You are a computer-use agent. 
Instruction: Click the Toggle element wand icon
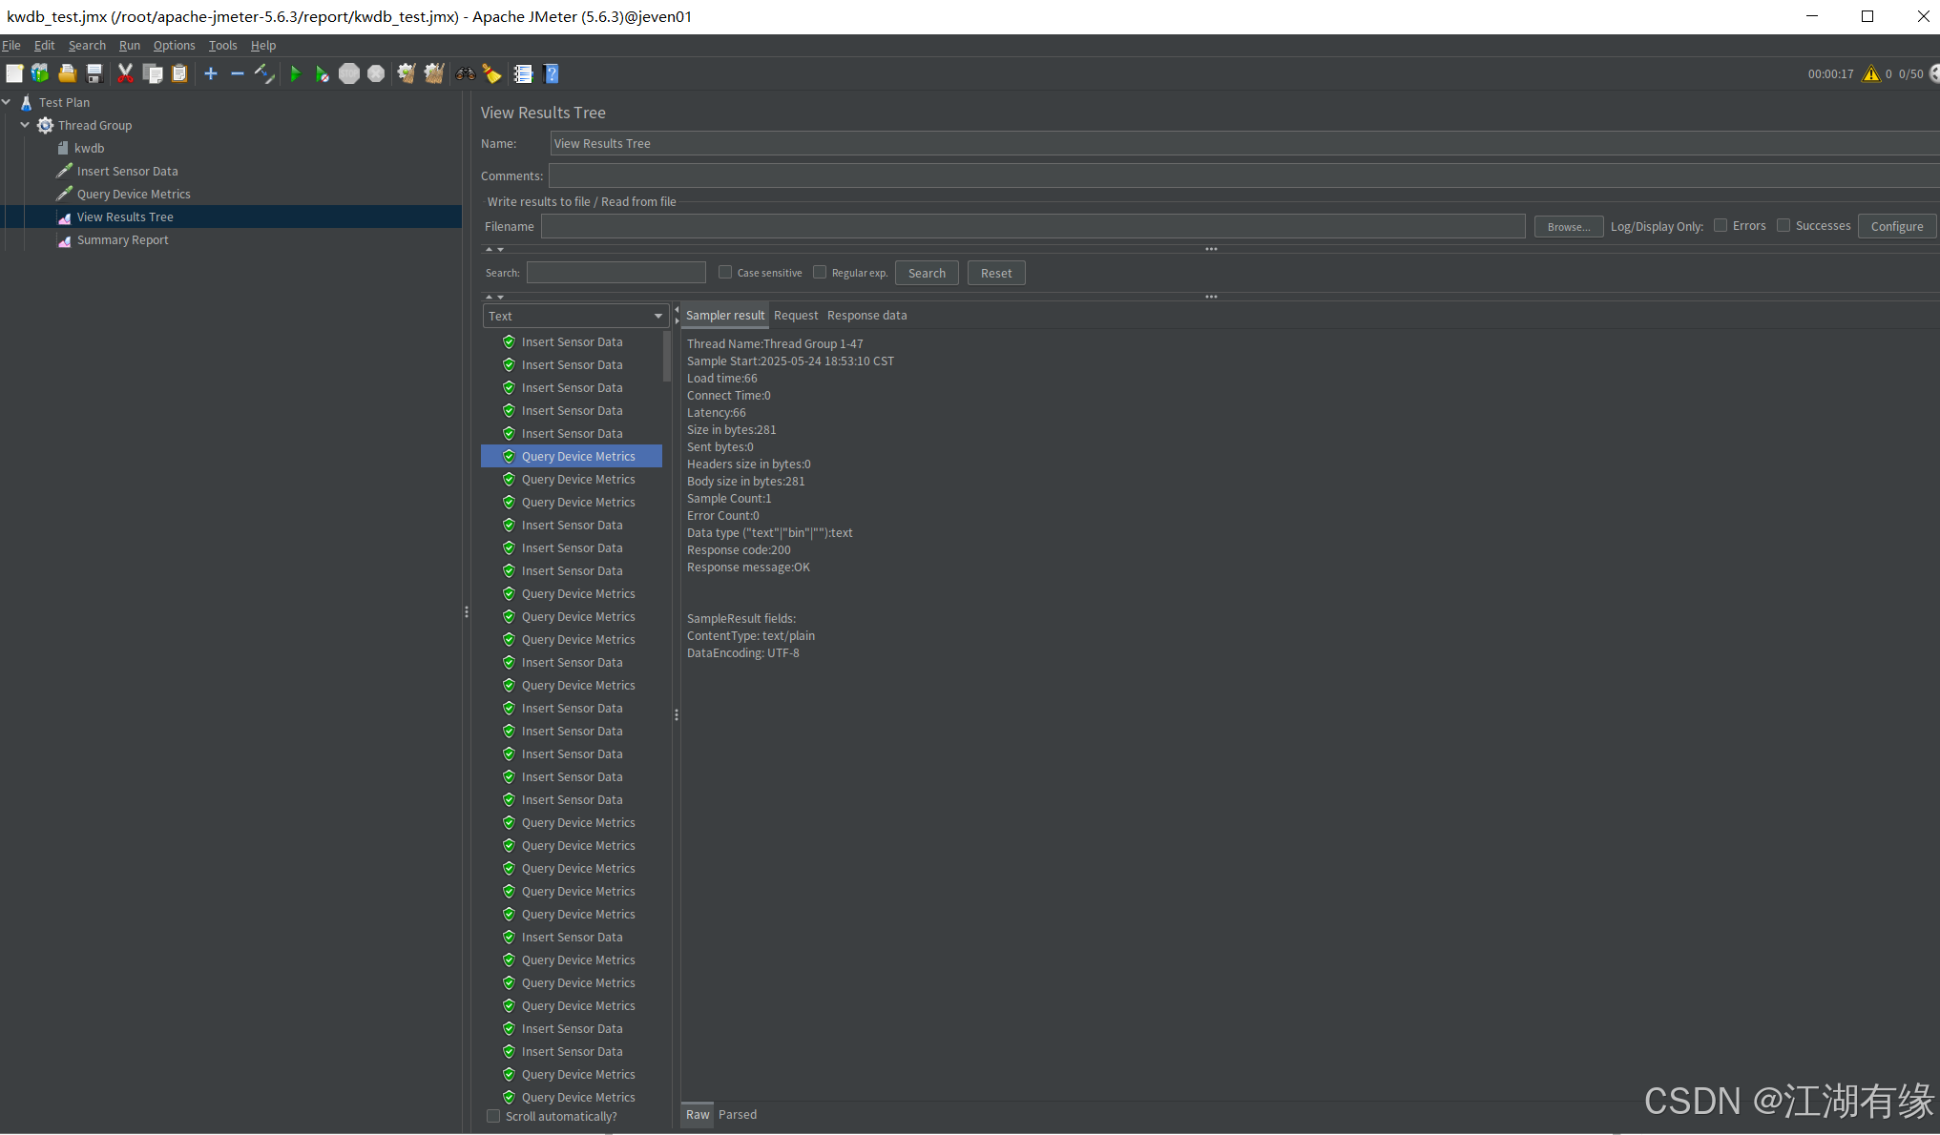point(264,73)
